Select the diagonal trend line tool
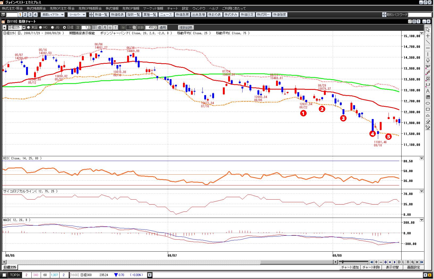Image resolution: width=434 pixels, height=279 pixels. coord(428,42)
